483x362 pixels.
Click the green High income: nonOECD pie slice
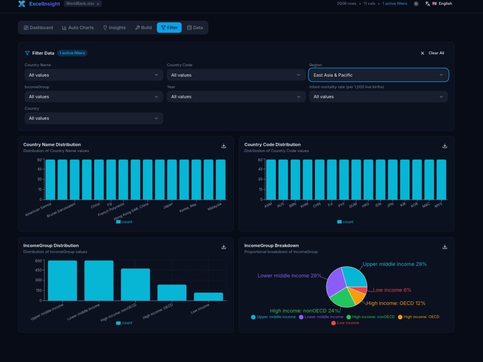(342, 298)
